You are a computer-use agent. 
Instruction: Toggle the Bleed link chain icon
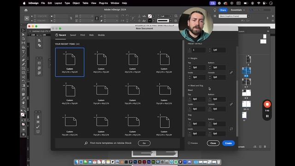tap(231, 104)
